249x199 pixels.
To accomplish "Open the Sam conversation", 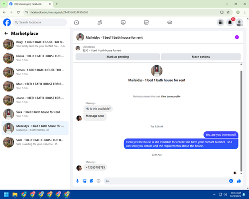I will point(35,142).
